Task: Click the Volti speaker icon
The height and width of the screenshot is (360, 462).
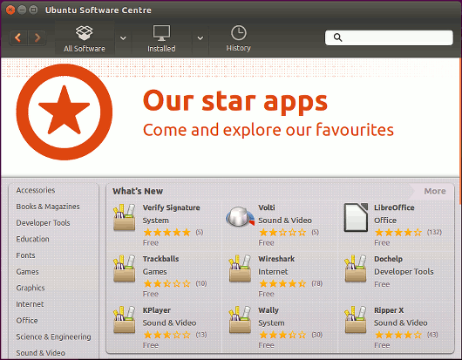Action: [x=240, y=217]
